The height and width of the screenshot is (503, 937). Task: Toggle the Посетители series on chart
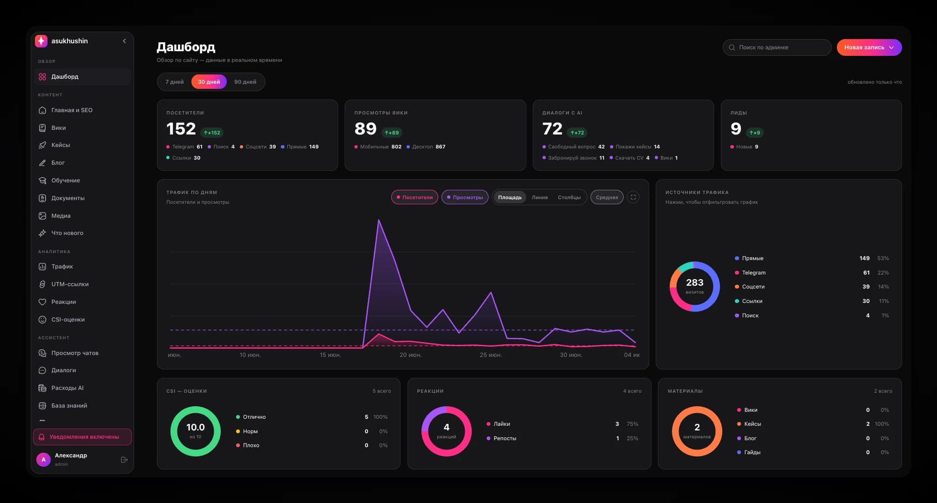[x=414, y=197]
